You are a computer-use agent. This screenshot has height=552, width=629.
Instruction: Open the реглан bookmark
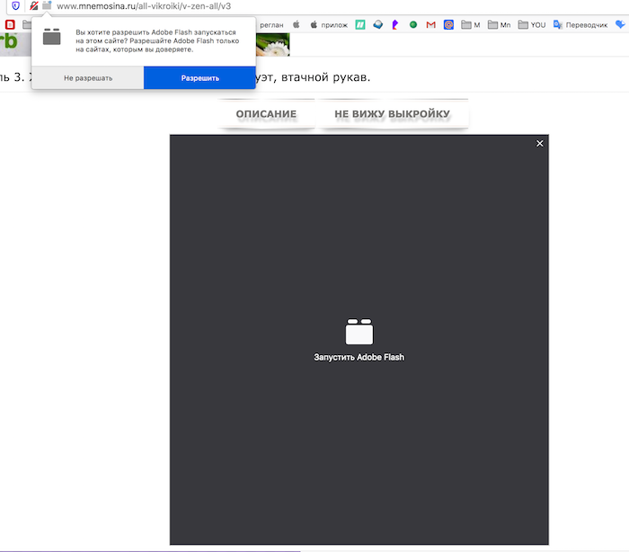click(x=270, y=25)
